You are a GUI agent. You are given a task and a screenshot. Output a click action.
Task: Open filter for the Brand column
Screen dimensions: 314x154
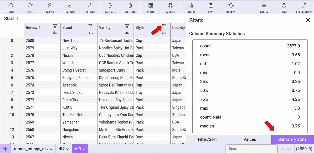[x=90, y=26]
